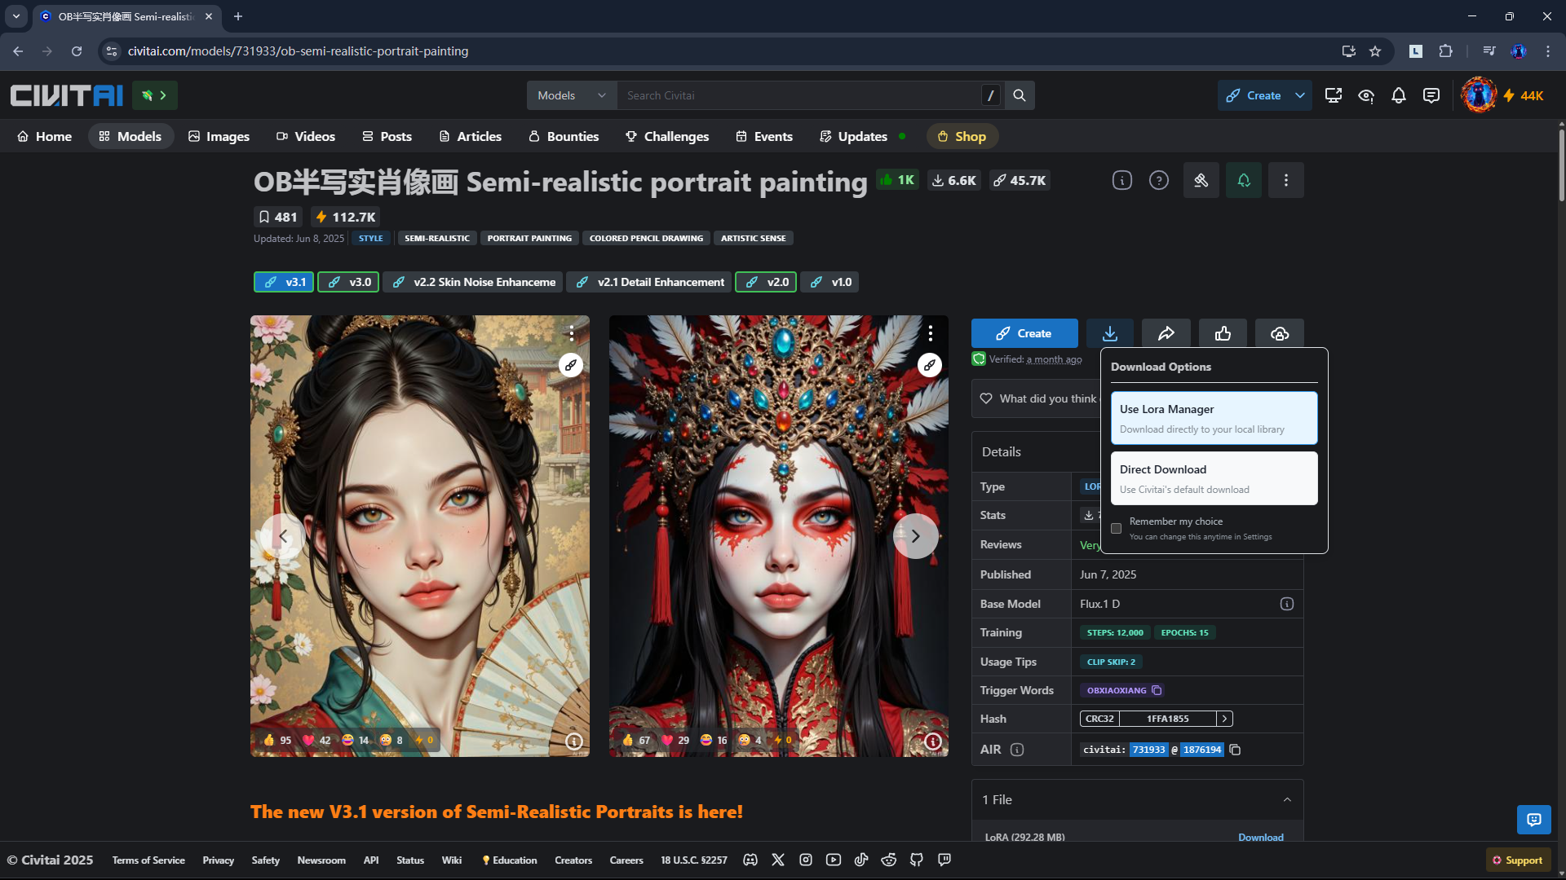
Task: Collapse the 1 File section
Action: 1287,799
